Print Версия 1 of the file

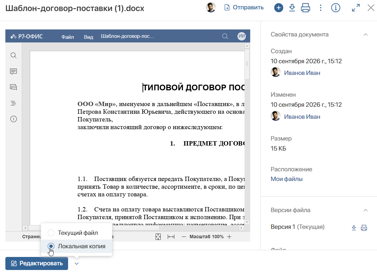[364, 228]
